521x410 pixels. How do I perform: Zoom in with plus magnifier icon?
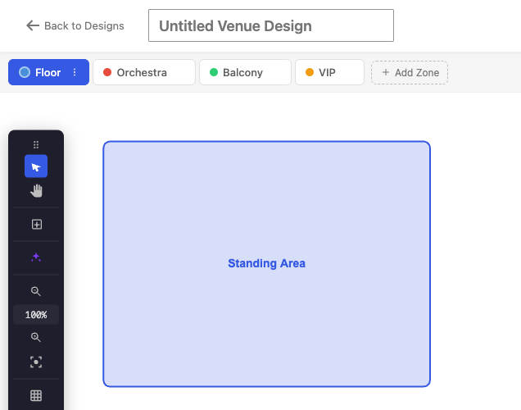click(x=36, y=337)
